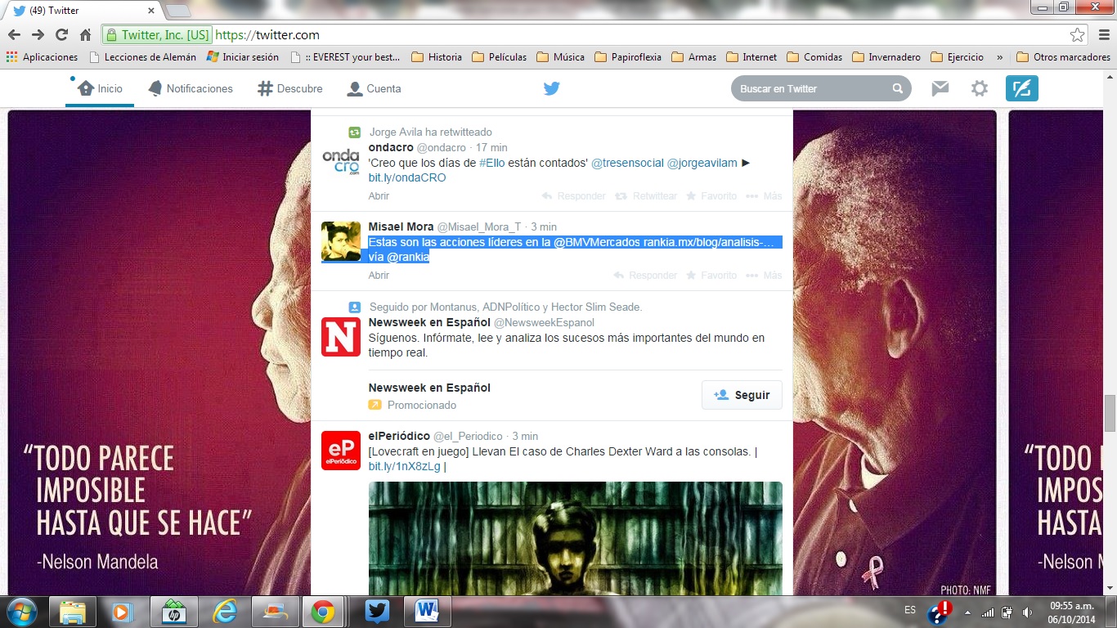Mark the ondacro tweet as Favorito

tap(711, 196)
